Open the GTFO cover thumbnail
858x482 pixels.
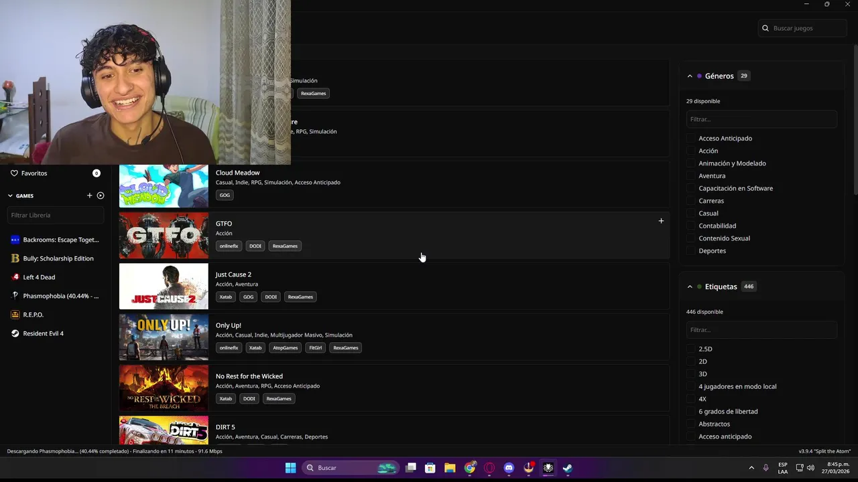164,236
